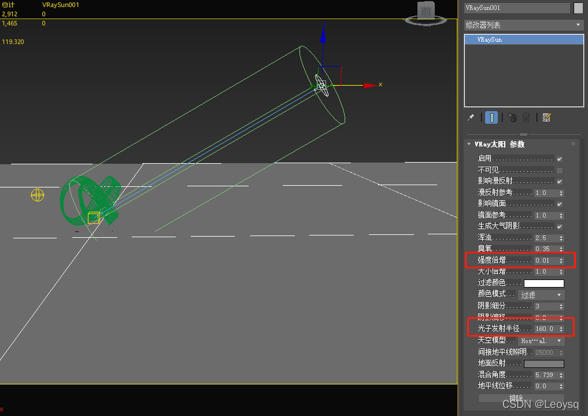The height and width of the screenshot is (416, 588).
Task: Click the 大小倍增 spinner arrows
Action: [x=561, y=271]
